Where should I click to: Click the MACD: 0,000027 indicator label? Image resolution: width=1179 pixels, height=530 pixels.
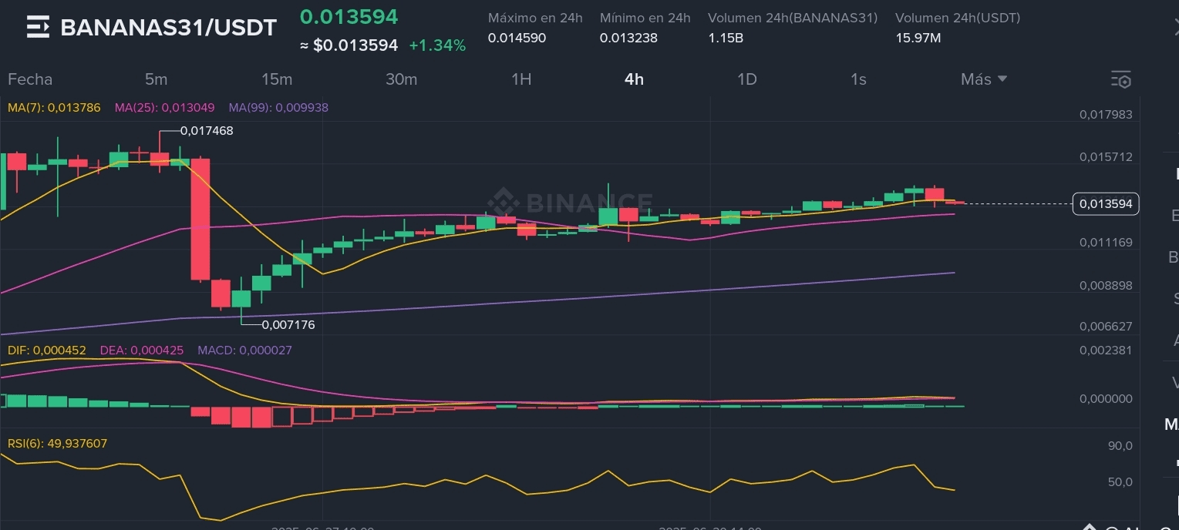point(244,351)
